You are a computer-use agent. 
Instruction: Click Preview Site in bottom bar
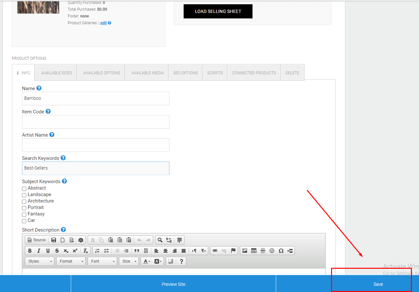point(173,284)
